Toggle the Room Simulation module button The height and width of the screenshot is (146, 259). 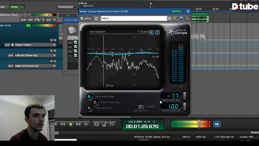[x=96, y=103]
